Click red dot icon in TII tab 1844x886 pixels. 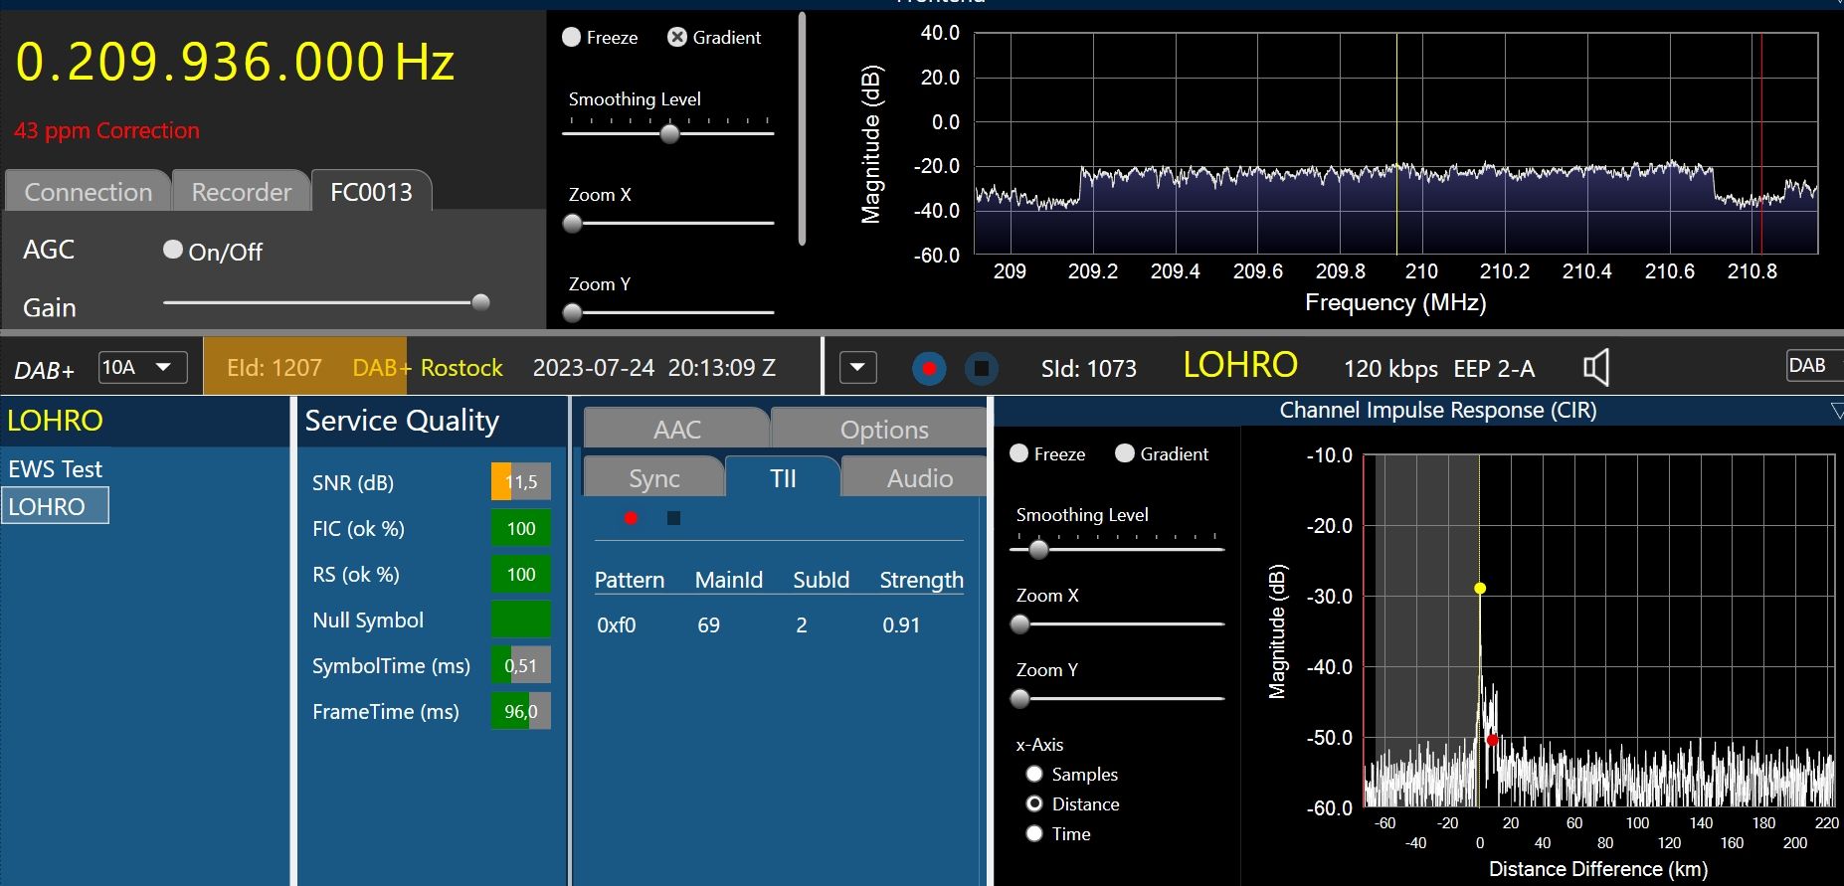click(631, 518)
